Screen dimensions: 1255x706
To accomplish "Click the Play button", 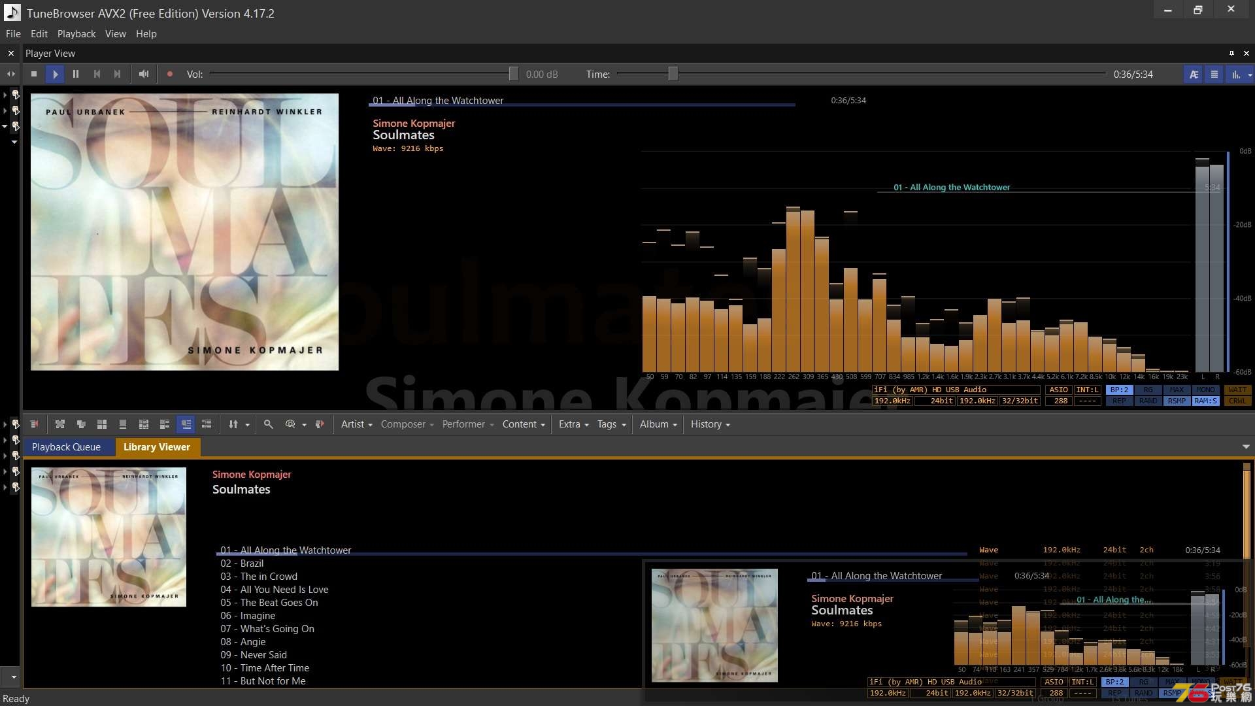I will [55, 75].
